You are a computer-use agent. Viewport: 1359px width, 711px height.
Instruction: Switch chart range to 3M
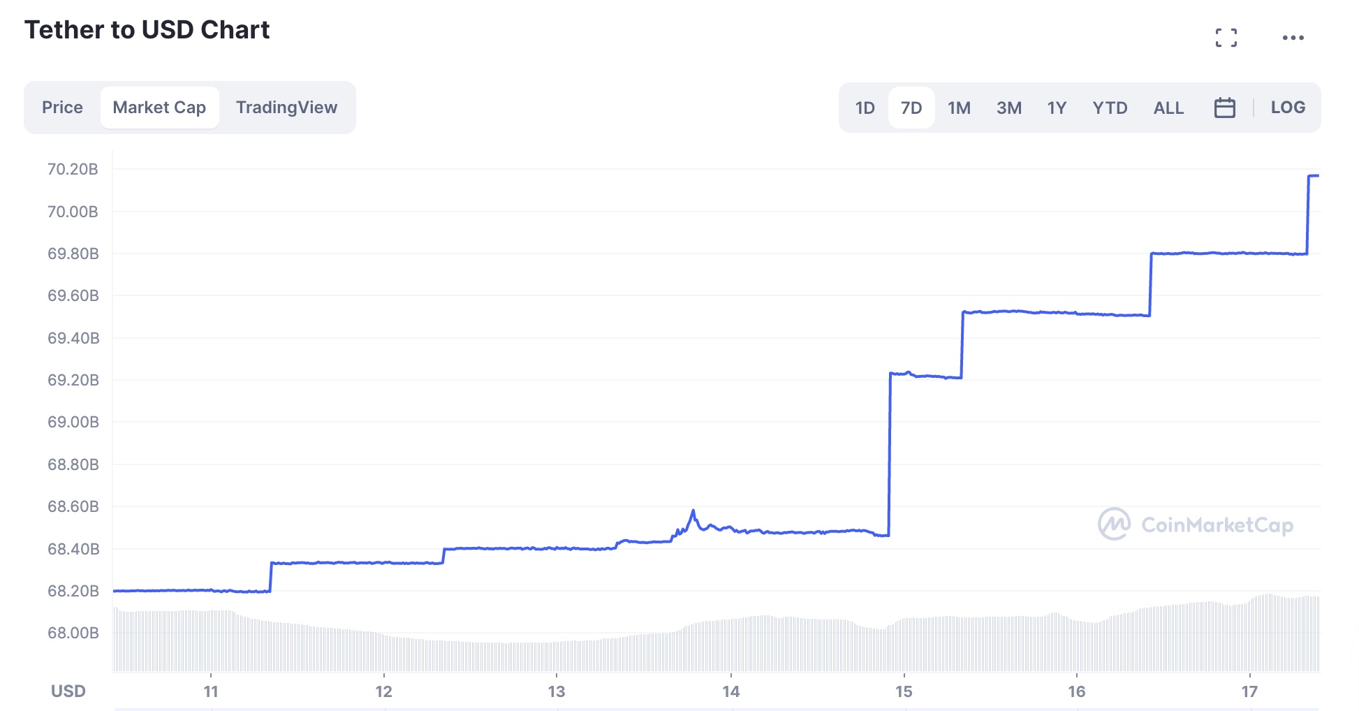tap(1008, 108)
